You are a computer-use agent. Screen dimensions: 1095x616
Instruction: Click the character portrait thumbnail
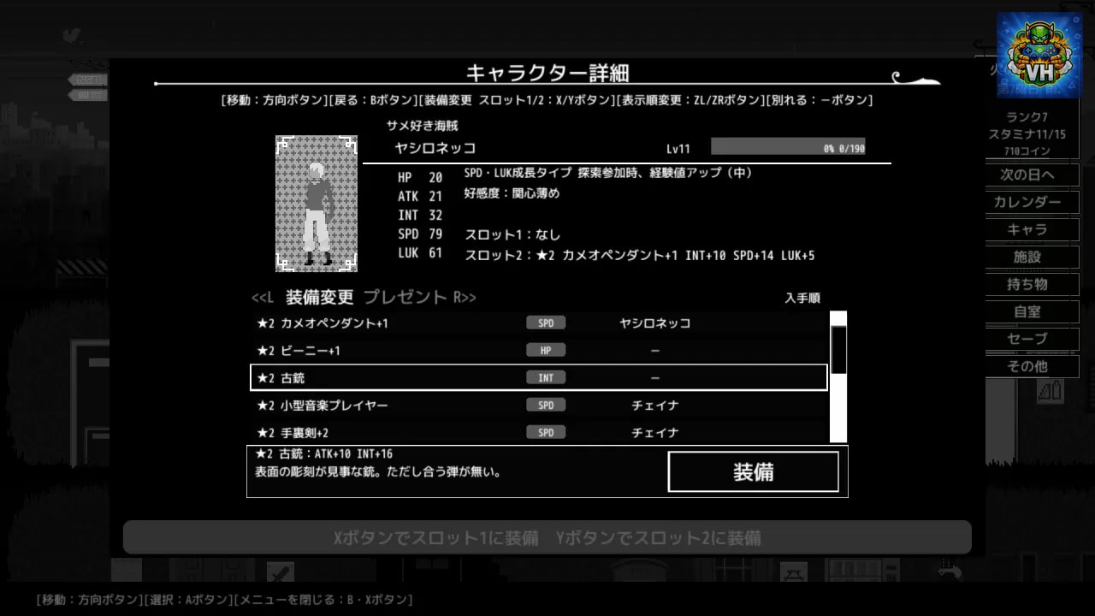(316, 204)
